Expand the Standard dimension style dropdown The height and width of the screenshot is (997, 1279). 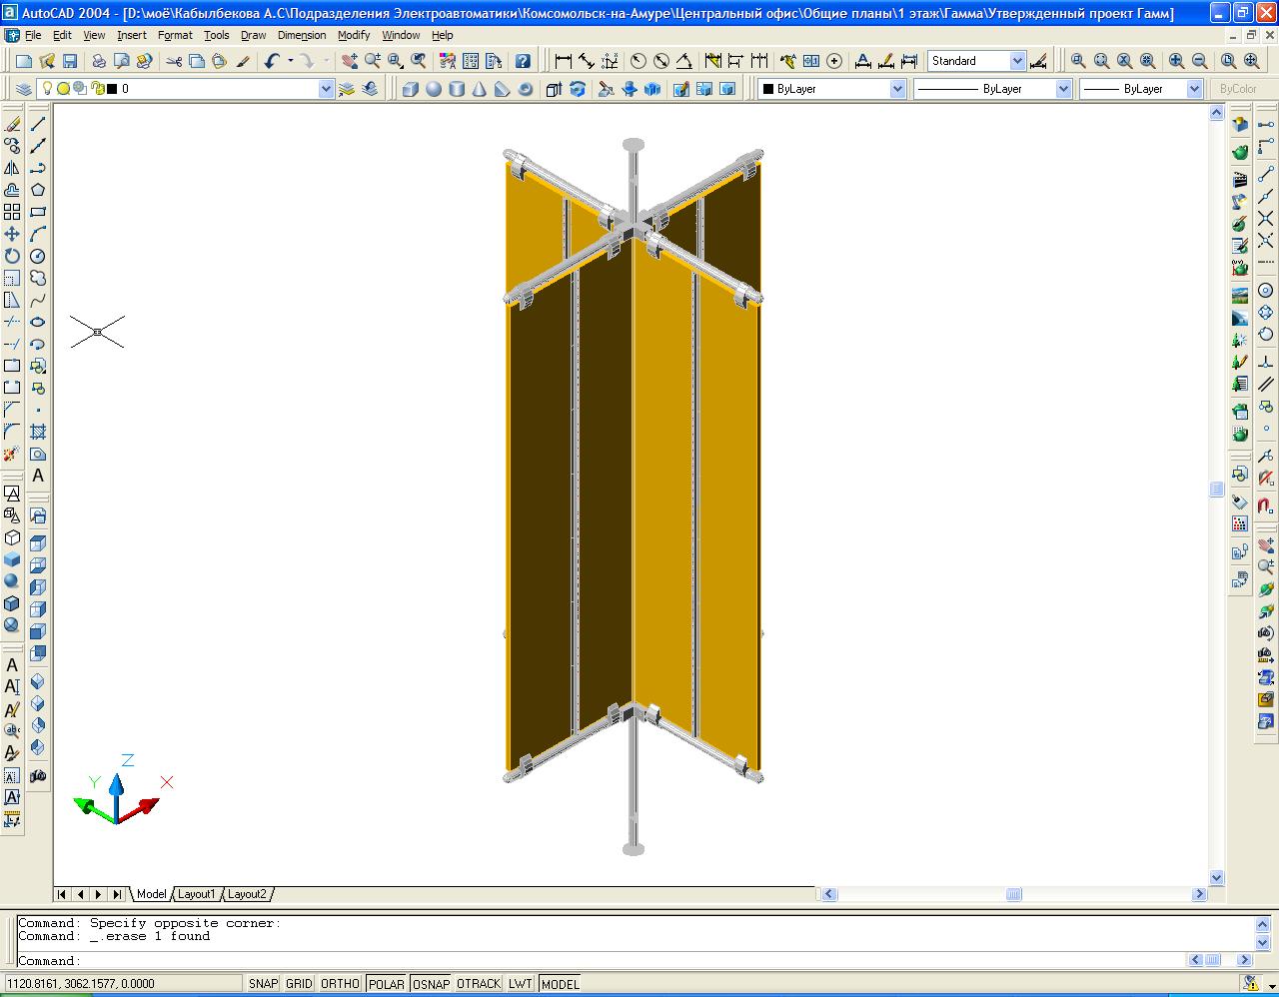click(x=1017, y=61)
